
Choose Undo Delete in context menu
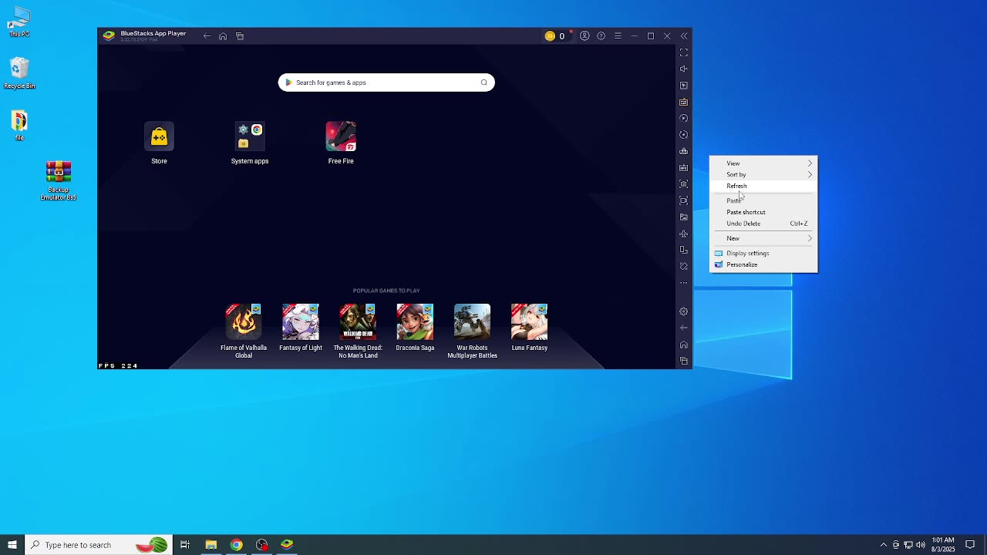(x=763, y=224)
